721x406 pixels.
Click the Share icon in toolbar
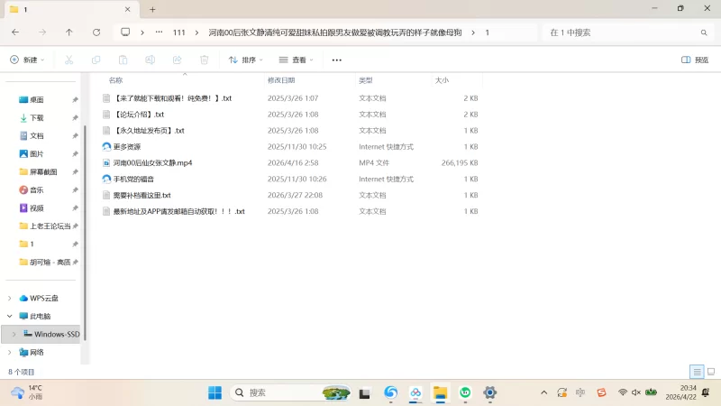pyautogui.click(x=177, y=60)
